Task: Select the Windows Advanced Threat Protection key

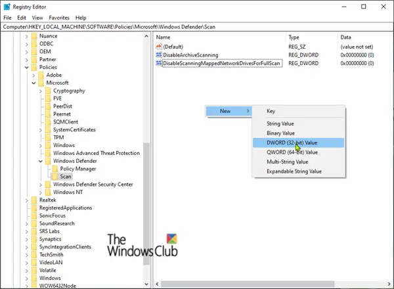Action: (x=97, y=153)
